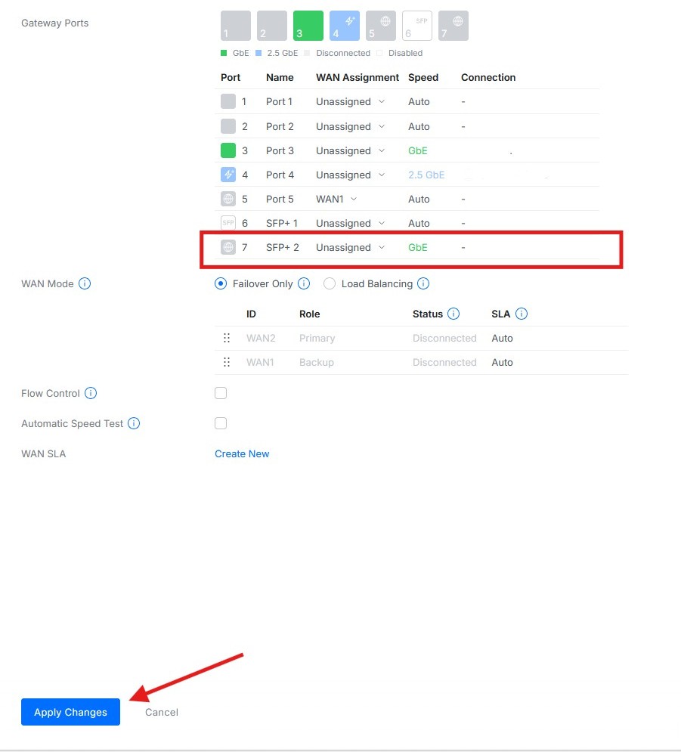Select Port 2 icon in the port diagram

(271, 25)
